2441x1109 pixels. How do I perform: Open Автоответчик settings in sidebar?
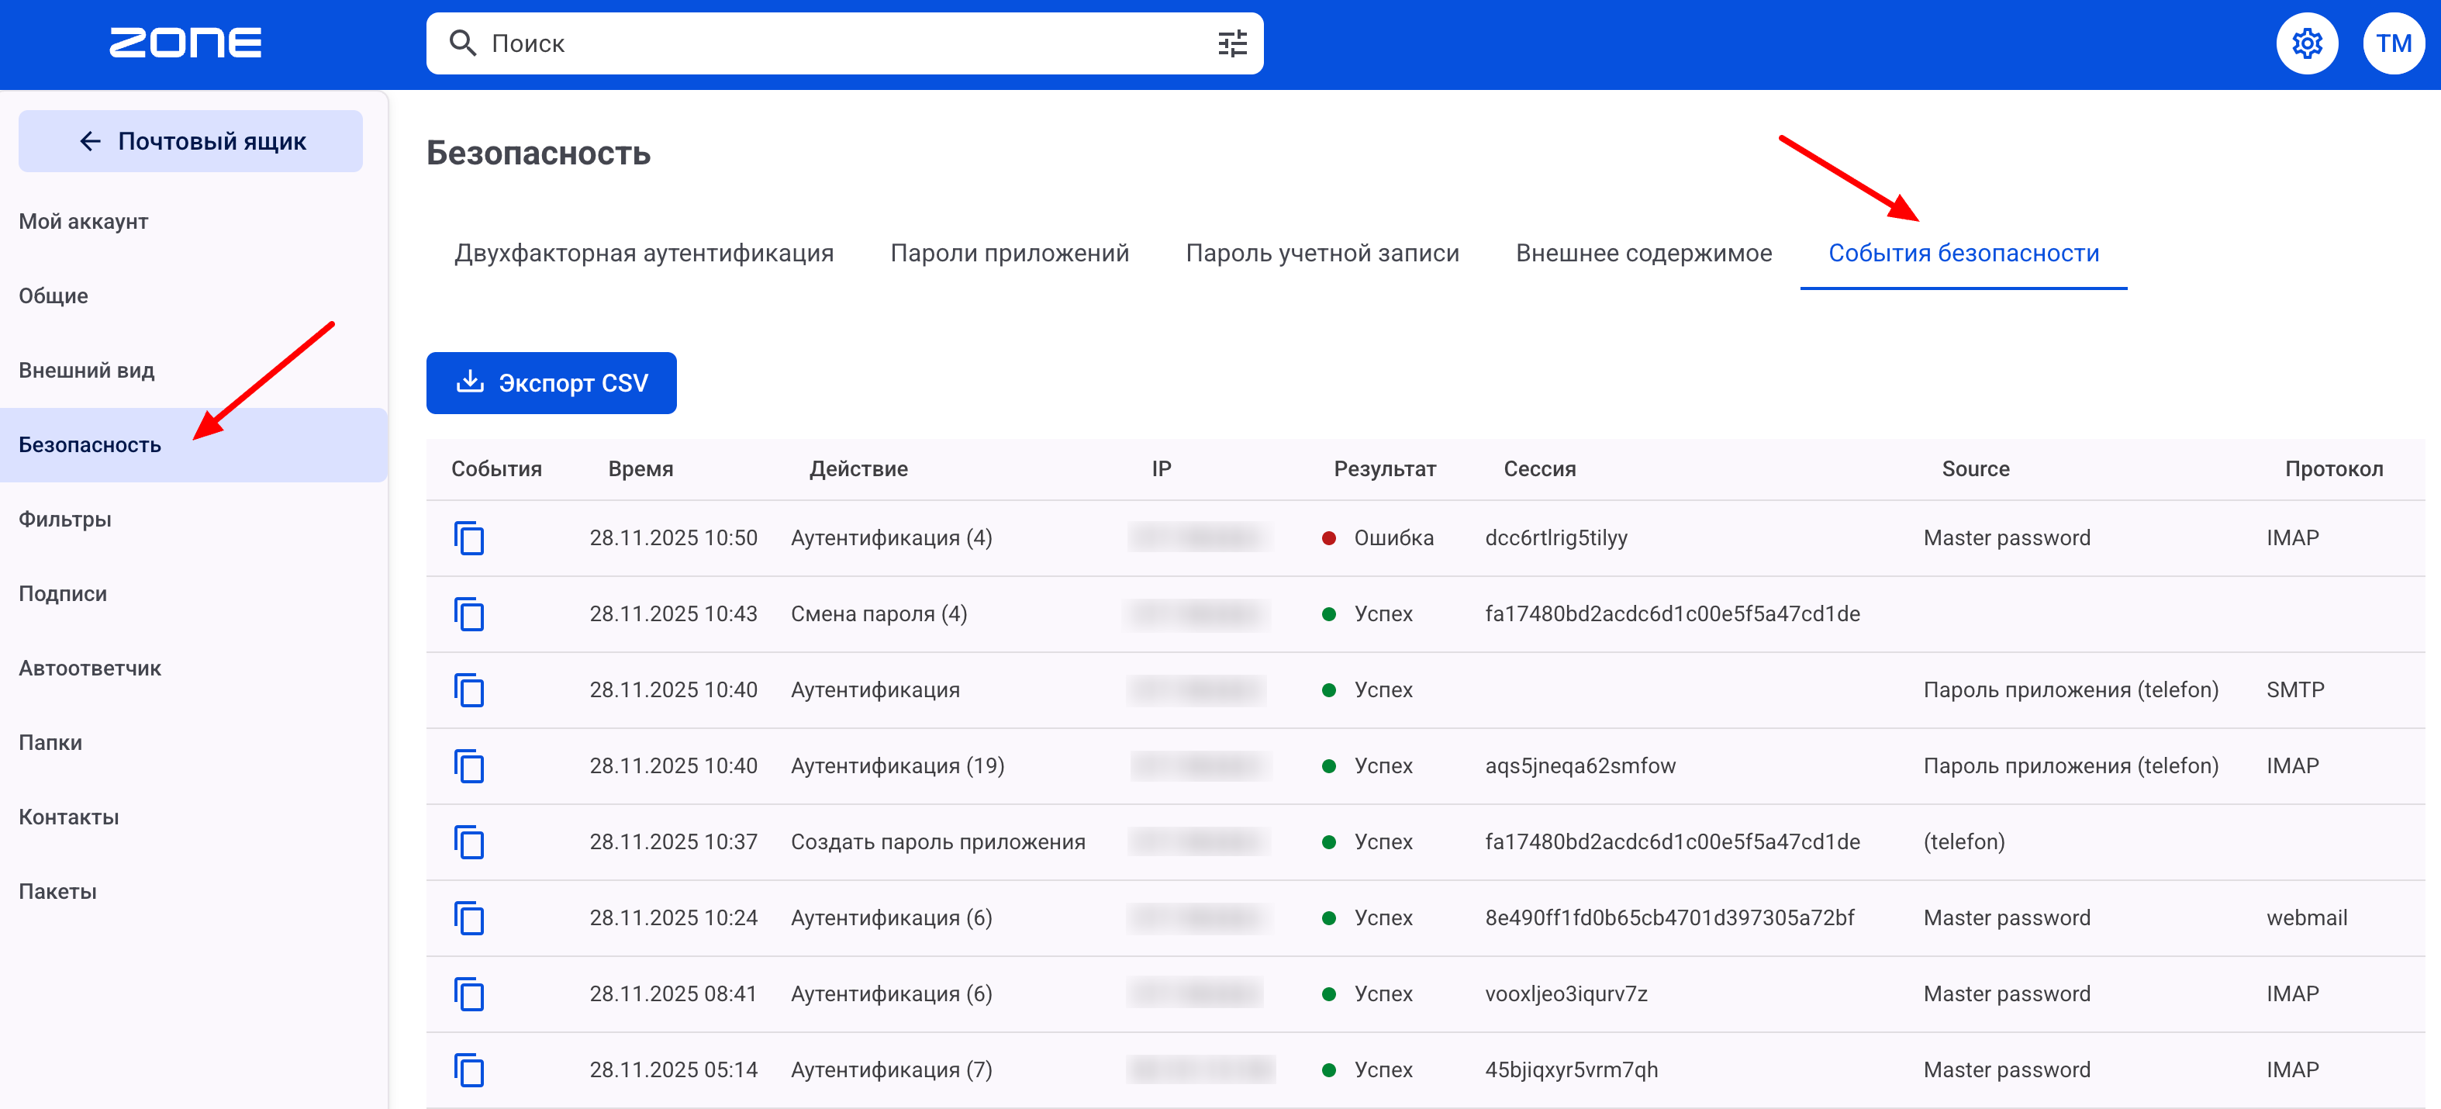(x=90, y=669)
